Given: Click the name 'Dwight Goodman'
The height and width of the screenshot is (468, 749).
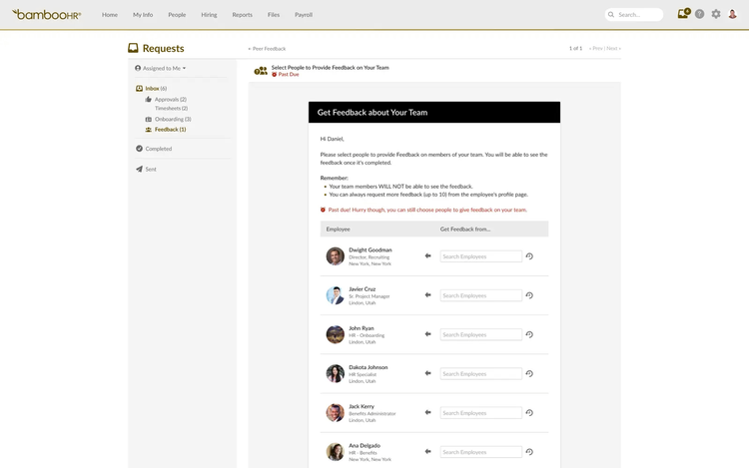Looking at the screenshot, I should click(x=371, y=249).
